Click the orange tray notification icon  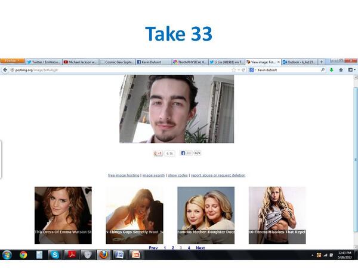click(x=319, y=255)
